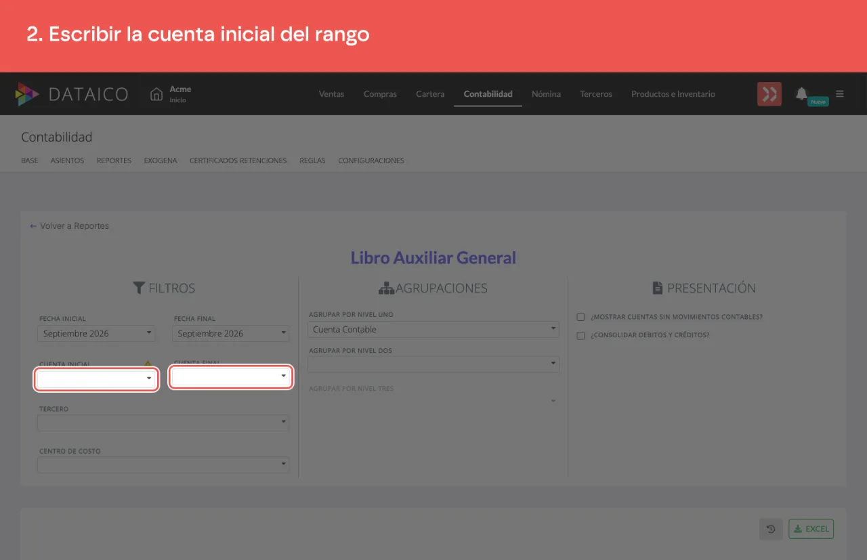Viewport: 867px width, 560px height.
Task: Open Agrupar por Nivel Uno dropdown
Action: [433, 330]
